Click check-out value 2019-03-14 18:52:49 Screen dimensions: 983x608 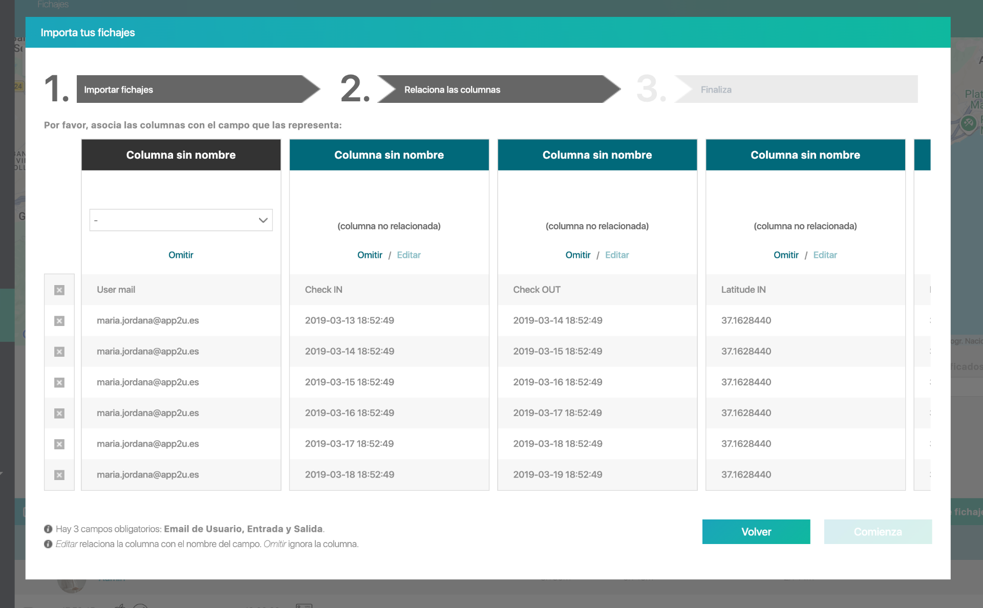[x=558, y=320]
